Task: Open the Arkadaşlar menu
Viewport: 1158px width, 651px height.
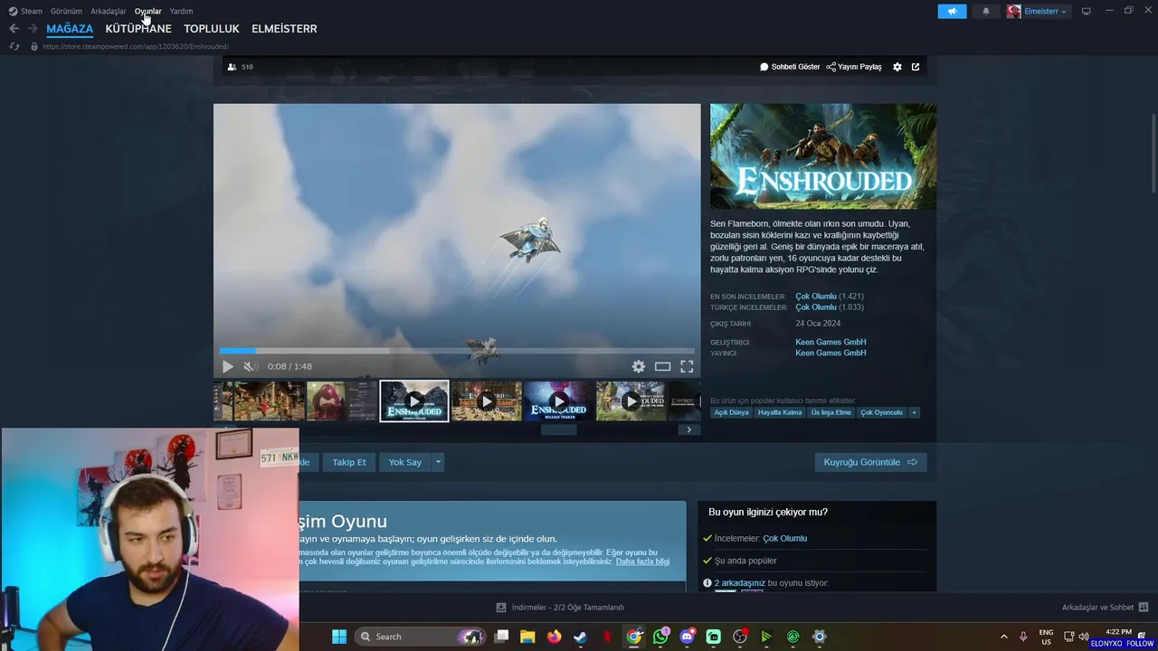Action: coord(109,11)
